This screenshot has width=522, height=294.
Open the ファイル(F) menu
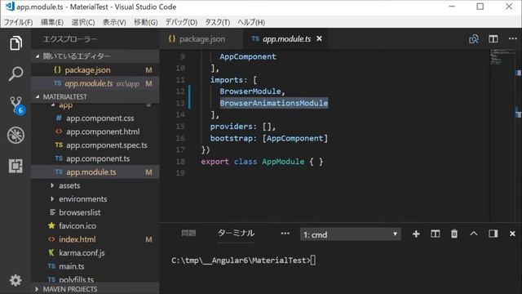[18, 22]
